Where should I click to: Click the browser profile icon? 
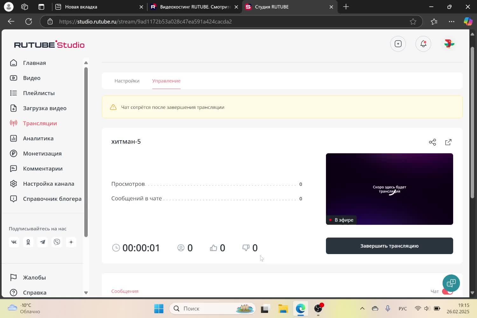click(9, 7)
